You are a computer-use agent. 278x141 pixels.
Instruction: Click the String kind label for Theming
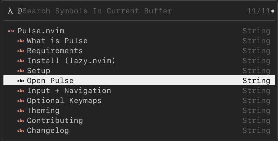point(256,110)
